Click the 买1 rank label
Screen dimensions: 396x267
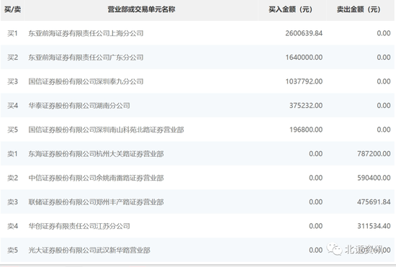click(12, 33)
